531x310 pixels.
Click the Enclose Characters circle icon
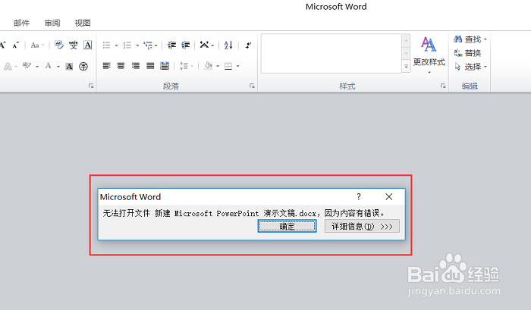click(x=83, y=67)
